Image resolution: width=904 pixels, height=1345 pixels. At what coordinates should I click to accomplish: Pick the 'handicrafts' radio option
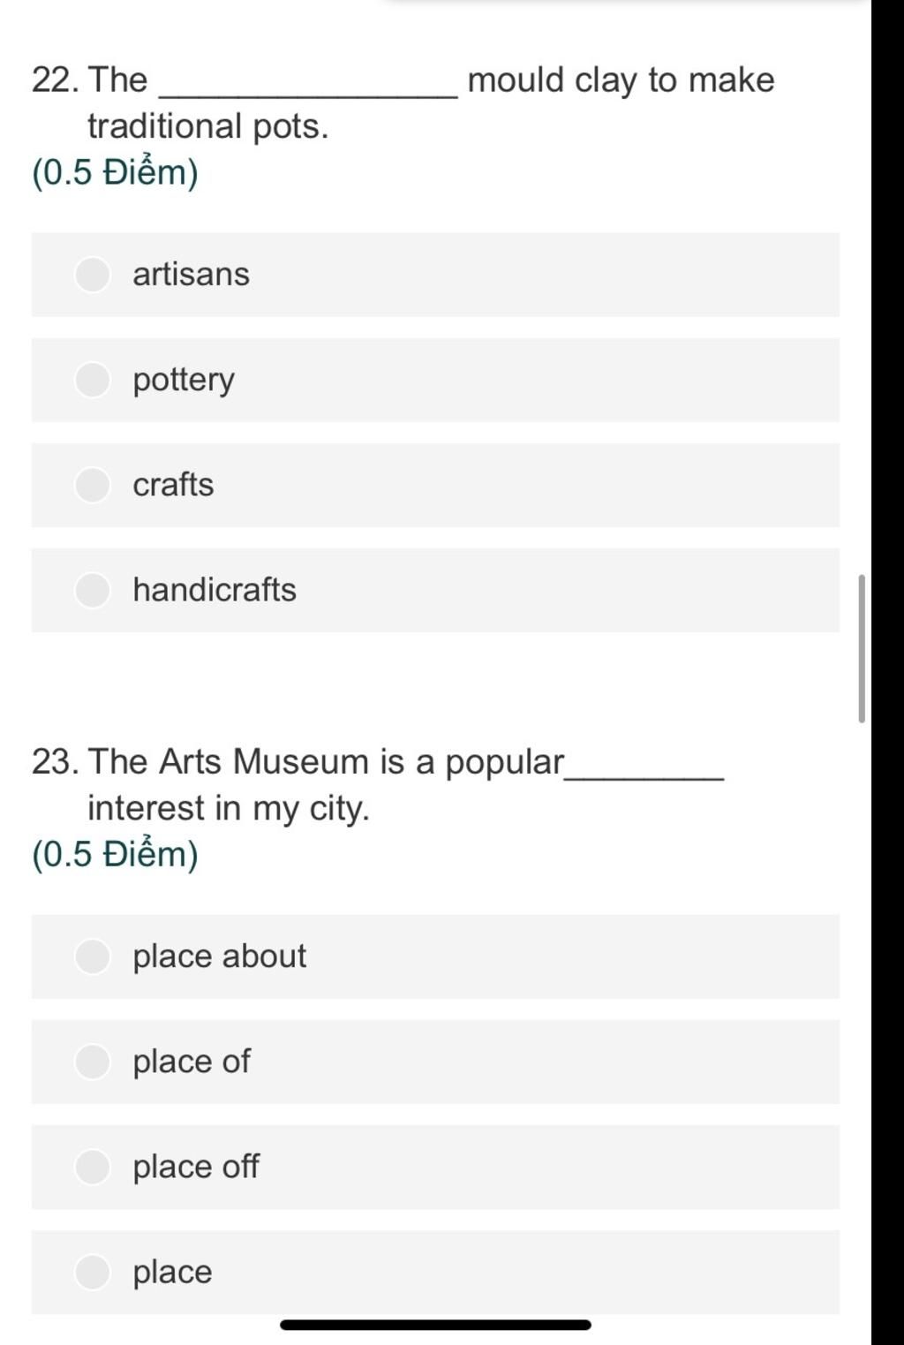click(x=93, y=590)
